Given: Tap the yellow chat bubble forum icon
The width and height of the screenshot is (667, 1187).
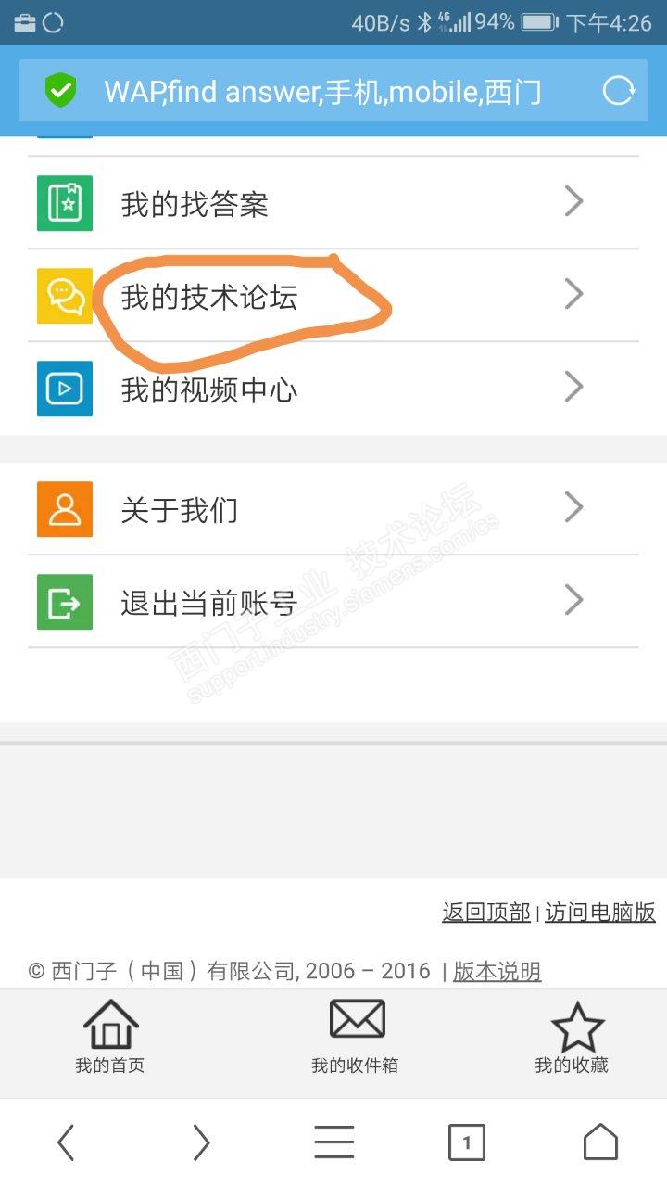Looking at the screenshot, I should pos(65,296).
